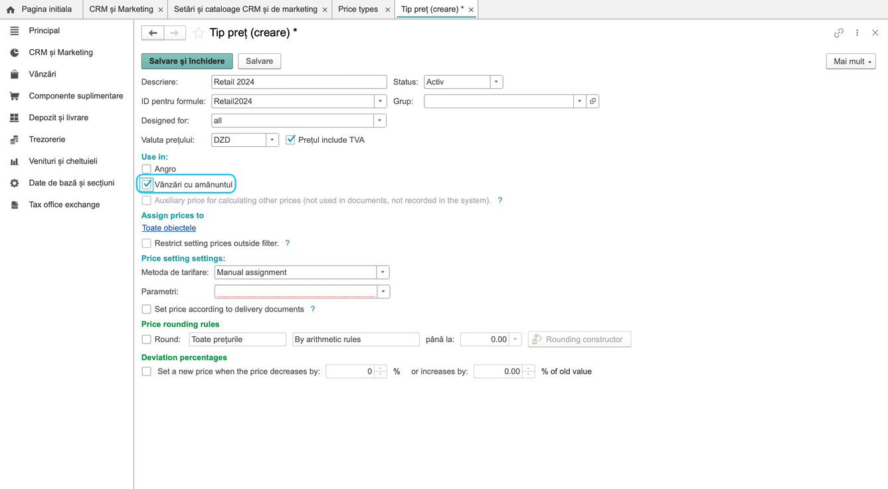Expand the Parametri dropdown
The width and height of the screenshot is (888, 489).
[x=383, y=292]
